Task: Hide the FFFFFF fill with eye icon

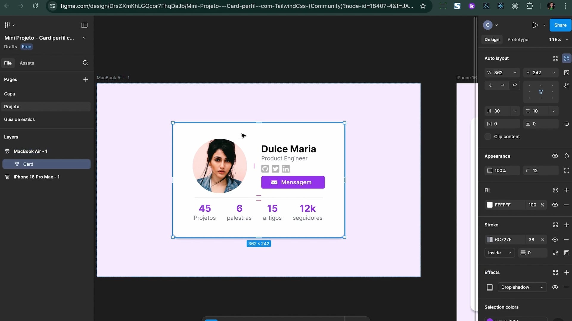Action: pos(555,205)
